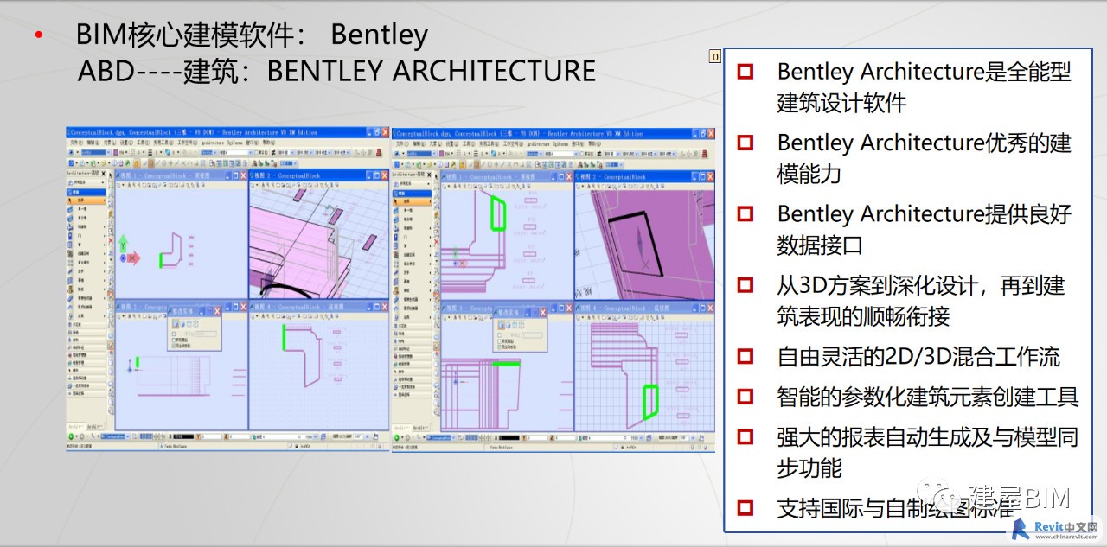
Task: Click highlighted mode icon in left 修改实体 dialog
Action: [x=175, y=324]
